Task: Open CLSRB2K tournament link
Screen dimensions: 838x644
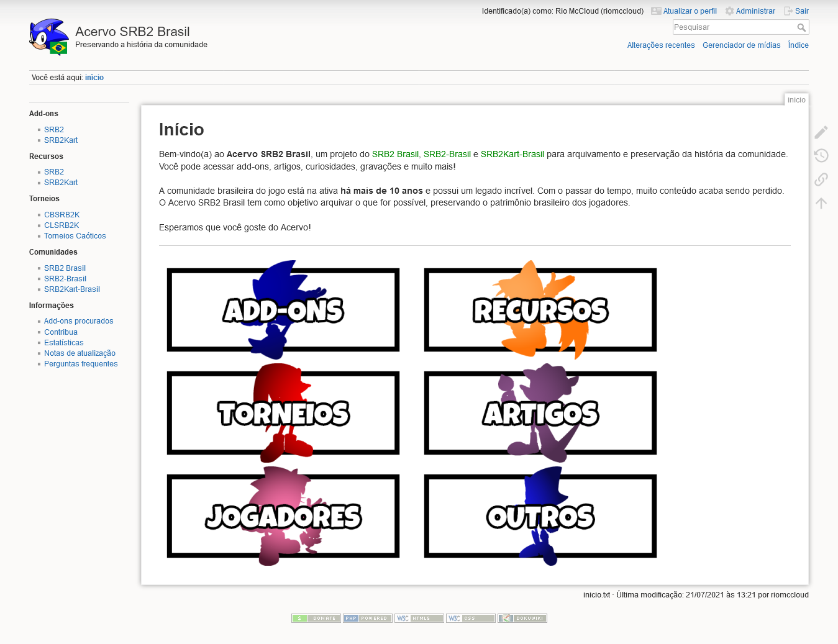Action: pos(61,225)
